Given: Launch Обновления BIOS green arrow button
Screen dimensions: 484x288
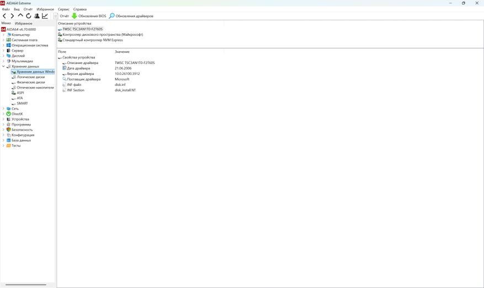Looking at the screenshot, I should click(89, 16).
